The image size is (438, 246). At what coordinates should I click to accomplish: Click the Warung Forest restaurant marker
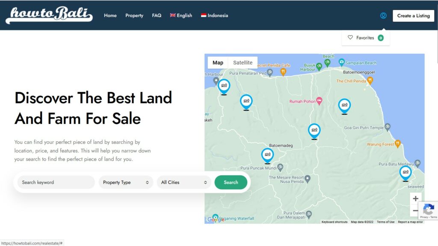pyautogui.click(x=398, y=144)
